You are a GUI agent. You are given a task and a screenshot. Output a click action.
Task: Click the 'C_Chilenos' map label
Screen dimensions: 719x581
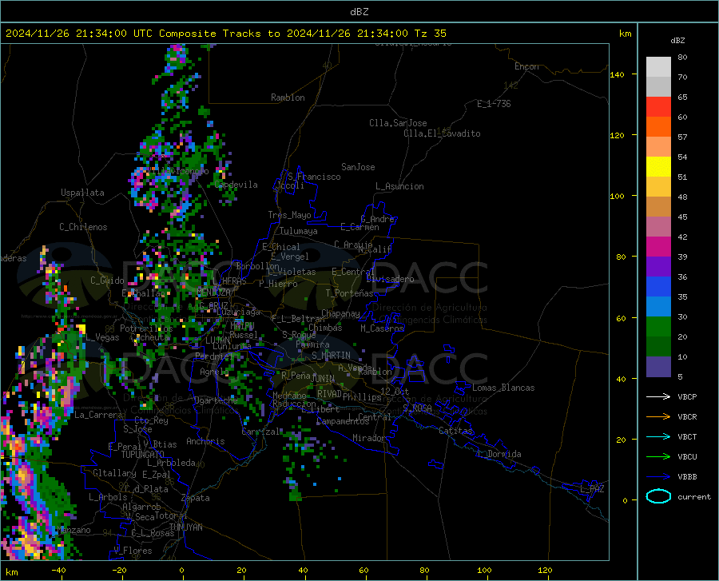[83, 227]
